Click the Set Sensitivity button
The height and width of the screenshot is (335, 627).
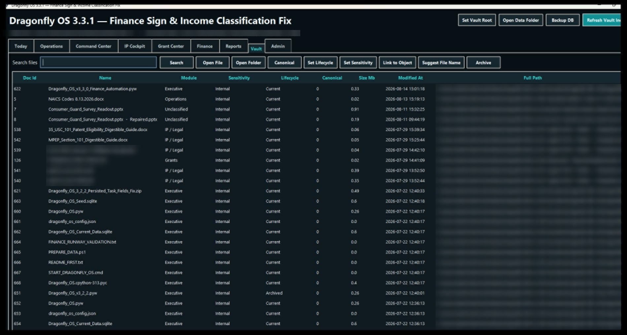(x=358, y=63)
